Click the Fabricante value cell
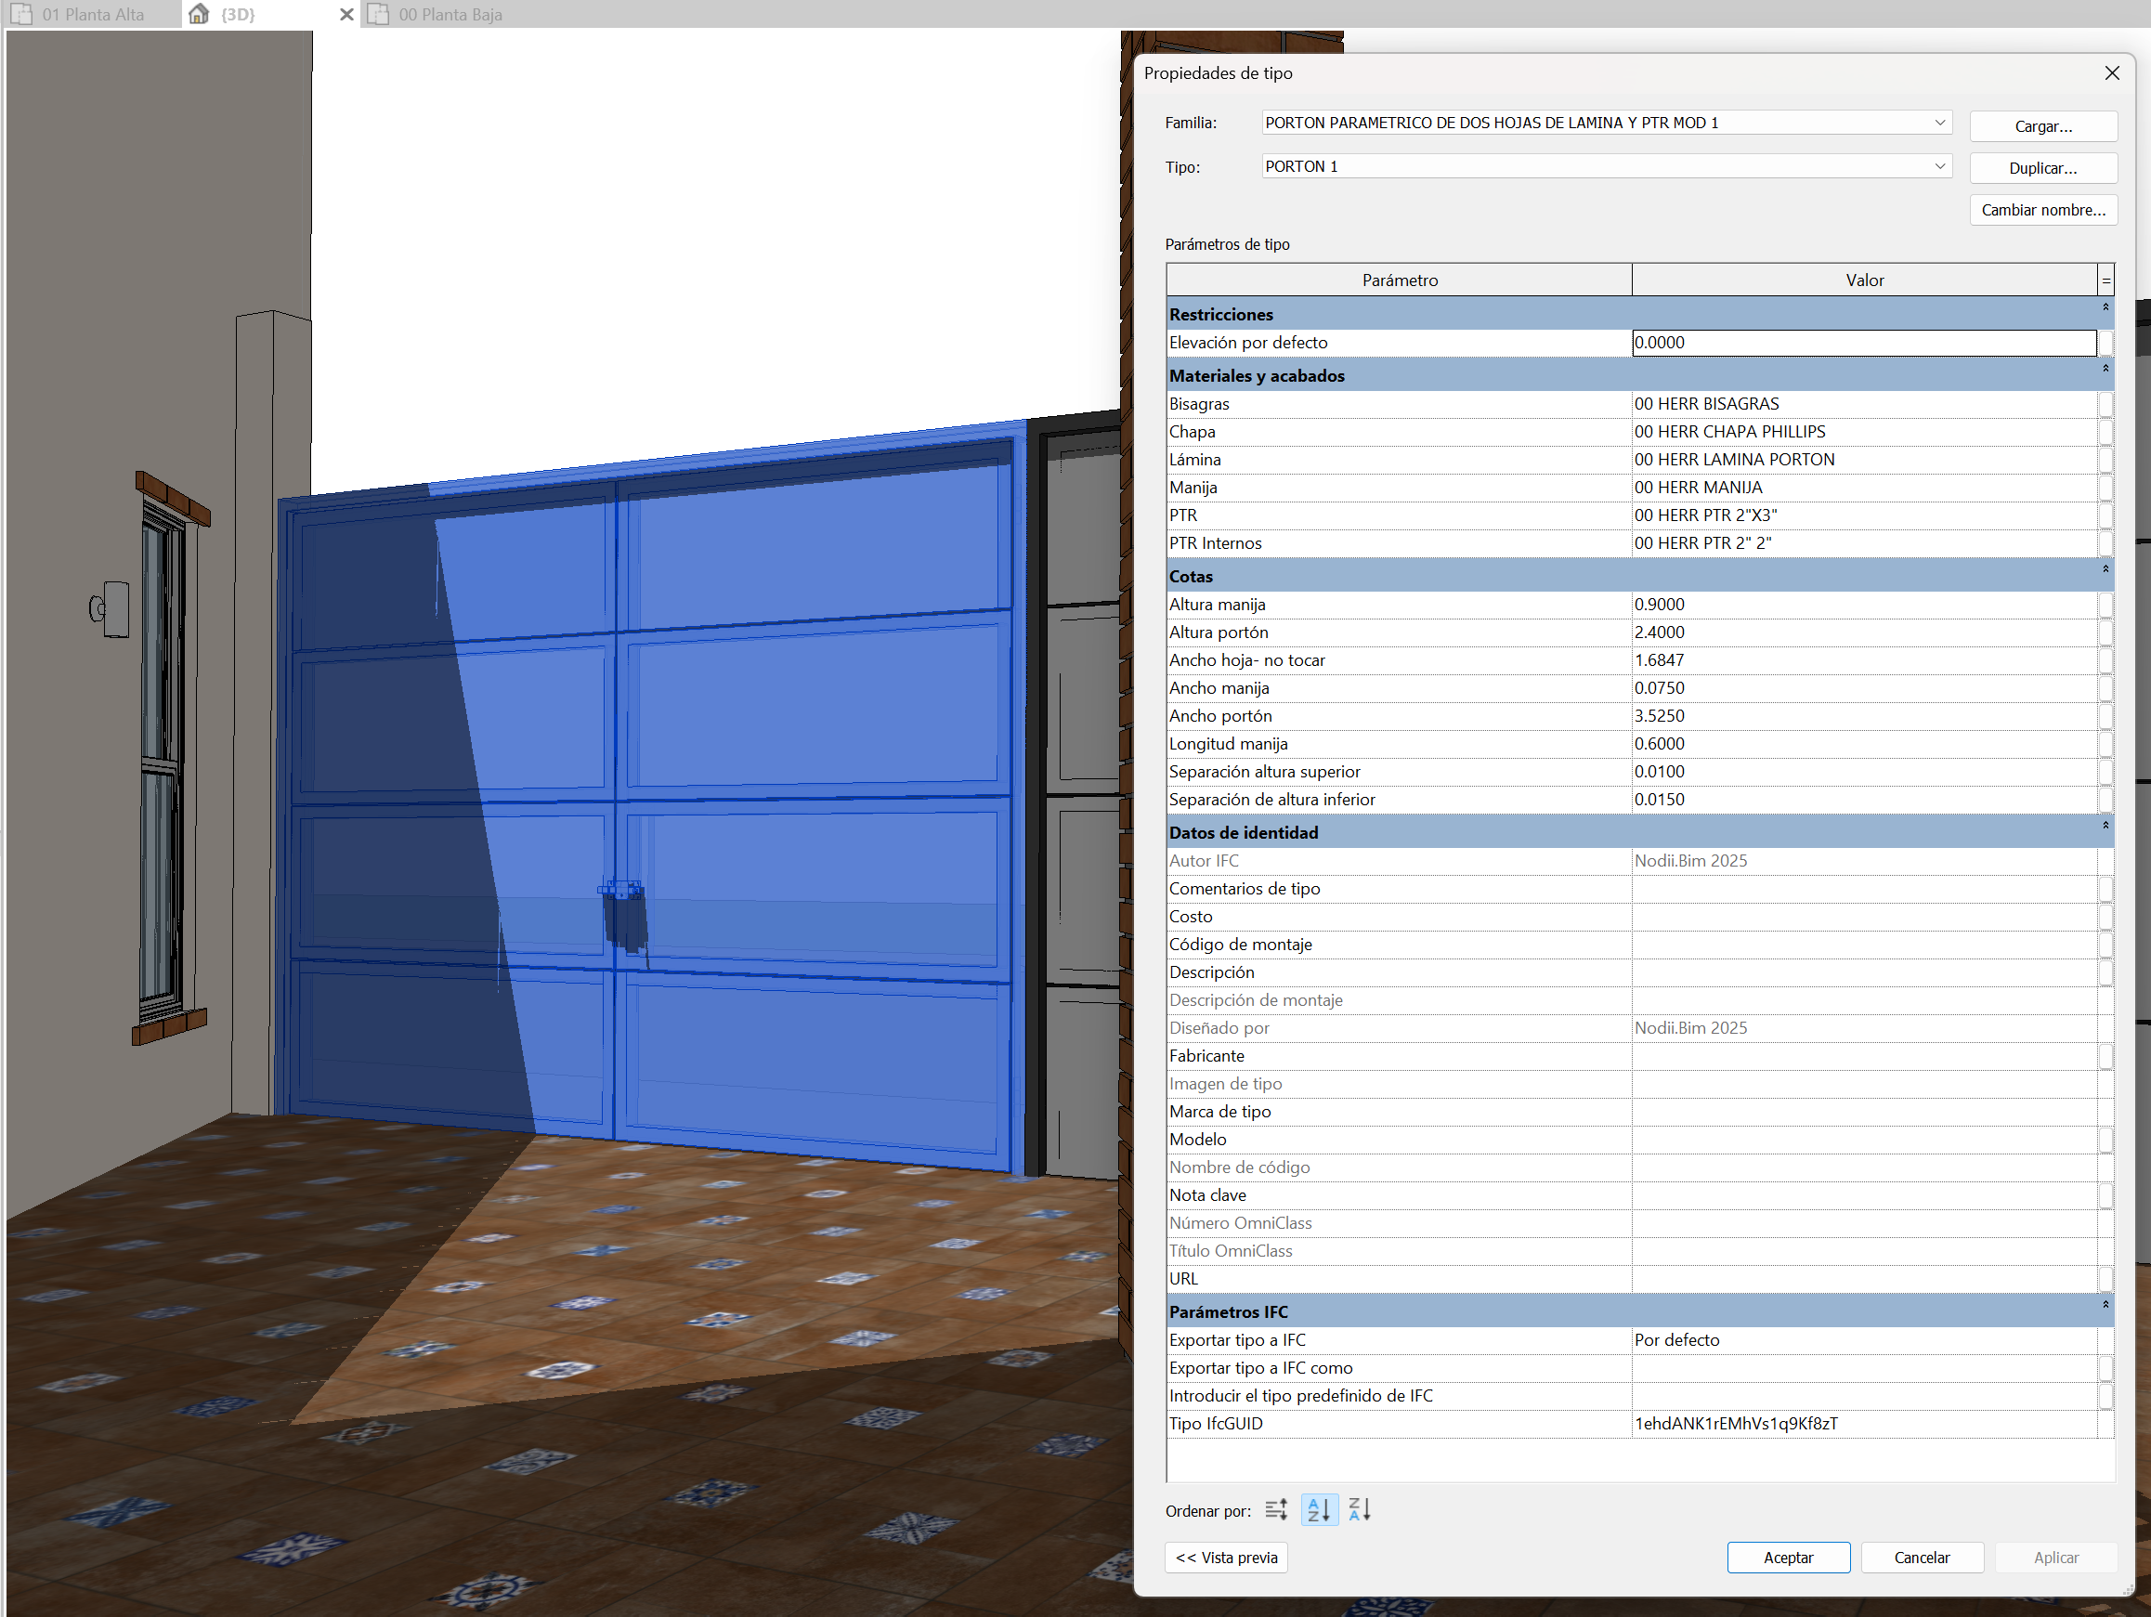 coord(1864,1056)
